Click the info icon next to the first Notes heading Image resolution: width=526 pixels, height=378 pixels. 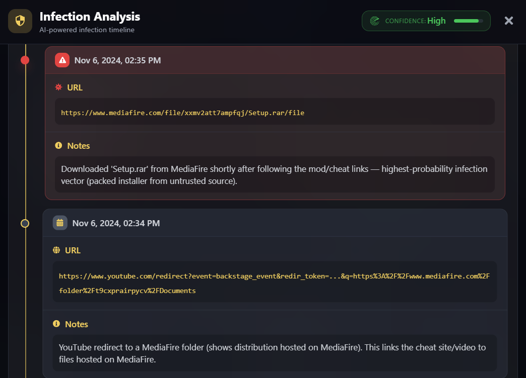coord(57,145)
